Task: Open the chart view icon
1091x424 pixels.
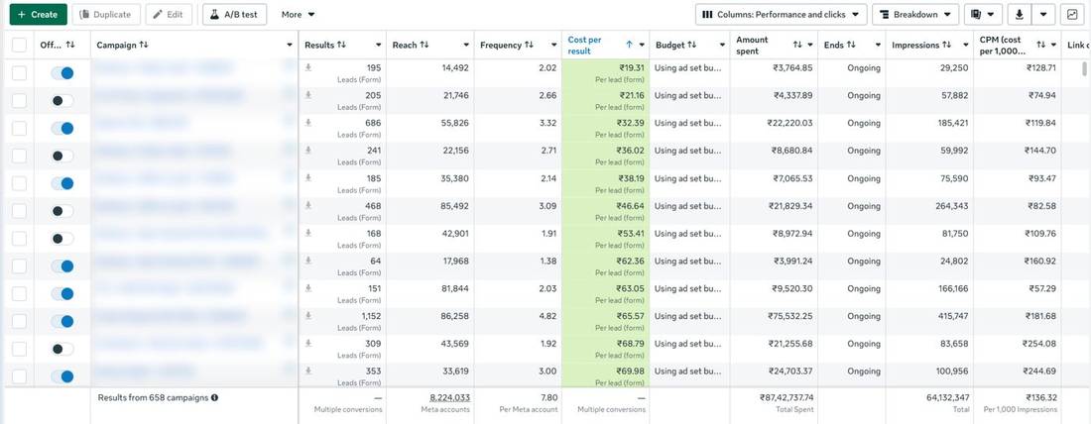Action: [1071, 14]
